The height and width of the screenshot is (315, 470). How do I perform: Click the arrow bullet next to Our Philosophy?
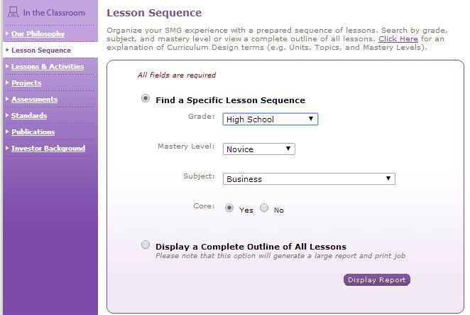[7, 33]
